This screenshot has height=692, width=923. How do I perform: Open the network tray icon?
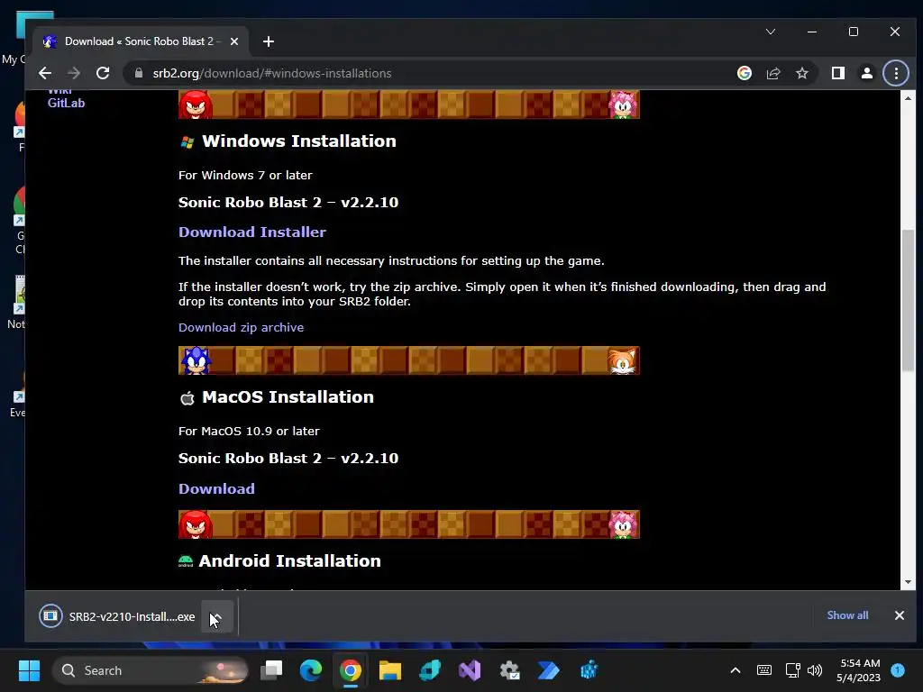pos(792,670)
